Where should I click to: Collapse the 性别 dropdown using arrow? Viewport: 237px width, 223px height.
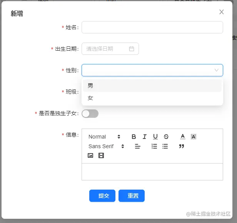click(x=217, y=70)
